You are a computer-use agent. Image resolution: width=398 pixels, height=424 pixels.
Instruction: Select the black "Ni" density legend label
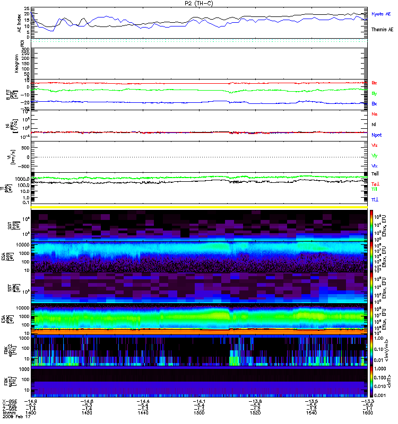pos(374,125)
